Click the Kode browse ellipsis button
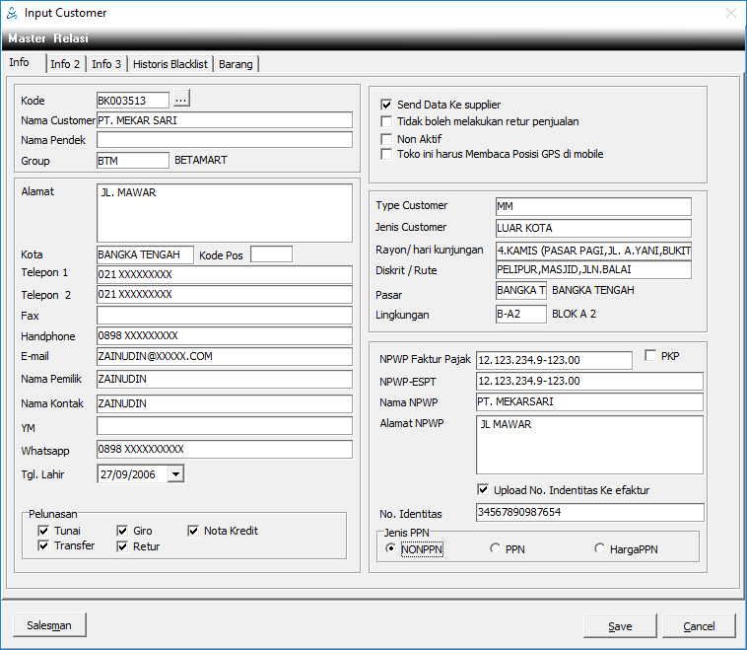Viewport: 747px width, 650px height. [181, 100]
